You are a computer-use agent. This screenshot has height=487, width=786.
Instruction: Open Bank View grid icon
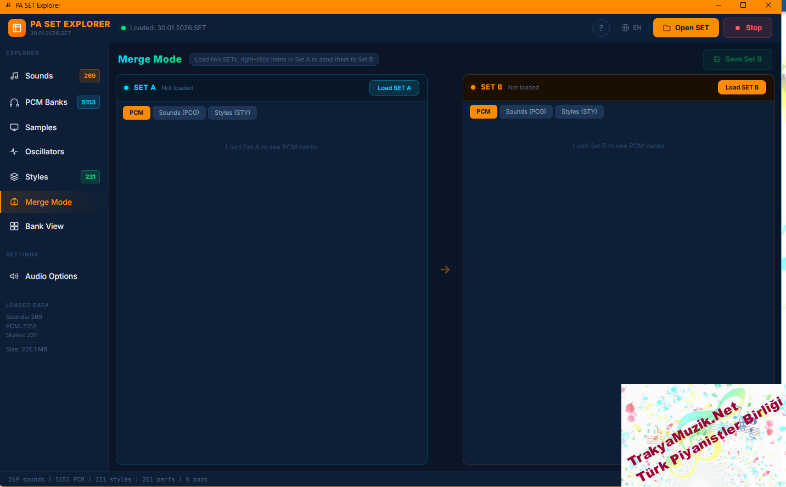tap(14, 226)
